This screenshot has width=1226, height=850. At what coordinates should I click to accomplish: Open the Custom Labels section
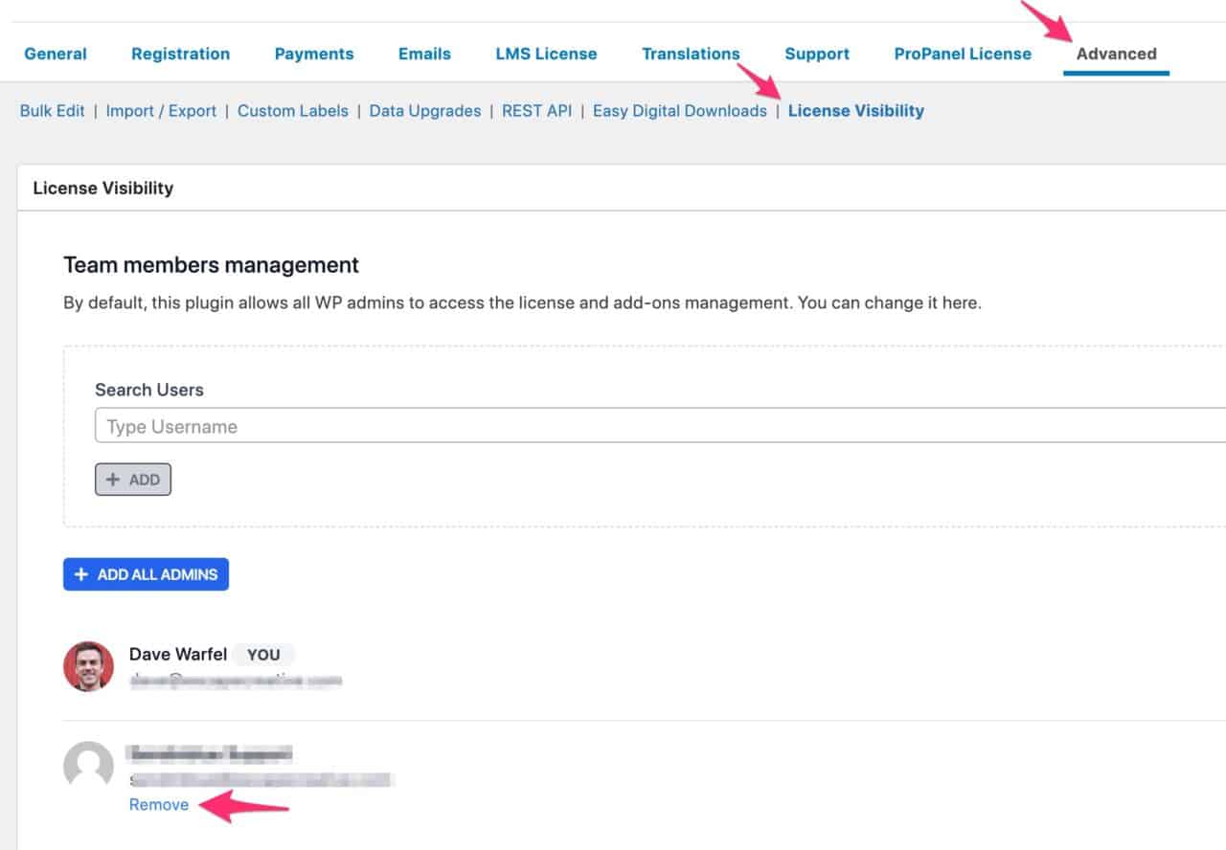coord(293,111)
